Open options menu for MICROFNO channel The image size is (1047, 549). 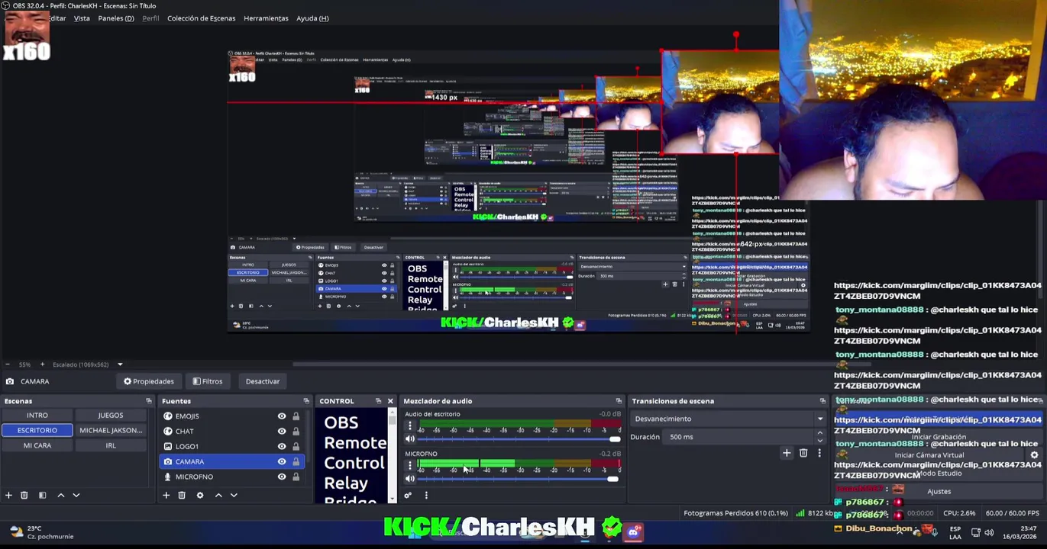click(409, 466)
